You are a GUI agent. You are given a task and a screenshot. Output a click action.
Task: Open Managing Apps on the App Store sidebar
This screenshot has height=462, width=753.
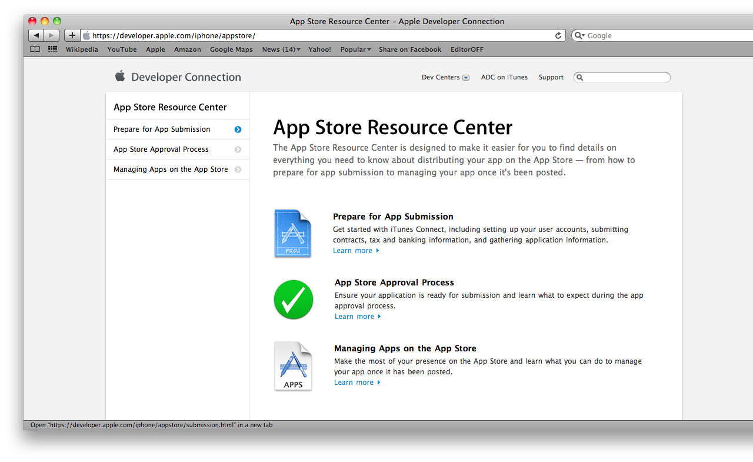coord(178,169)
